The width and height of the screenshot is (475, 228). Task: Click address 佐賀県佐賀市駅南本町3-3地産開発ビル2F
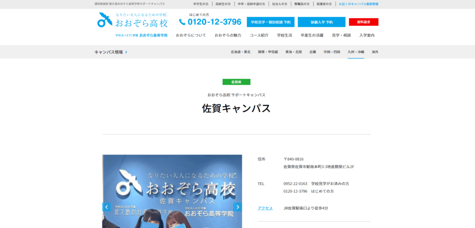pyautogui.click(x=319, y=166)
